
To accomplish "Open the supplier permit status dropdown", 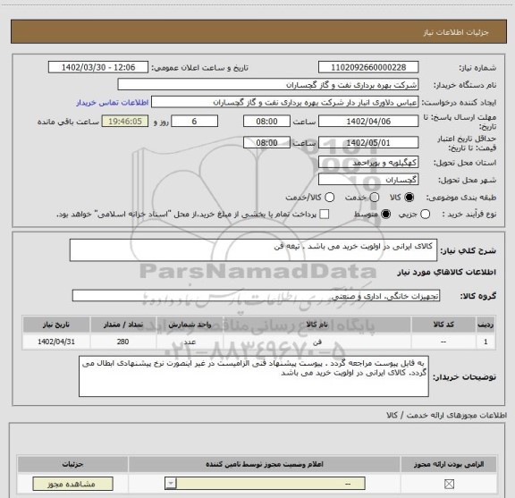I will pyautogui.click(x=265, y=484).
